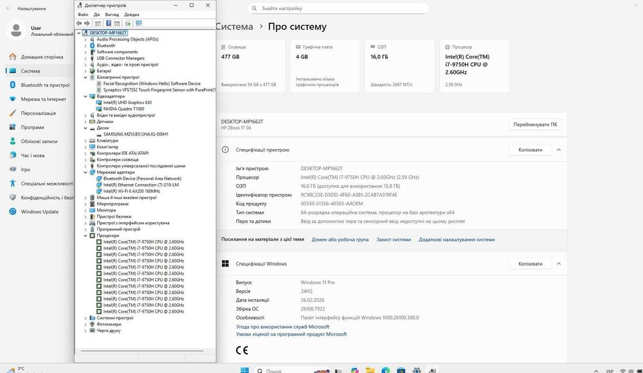Open the Settings gear icon on the taskbar
Screen dimensions: 643x373
coord(417,370)
